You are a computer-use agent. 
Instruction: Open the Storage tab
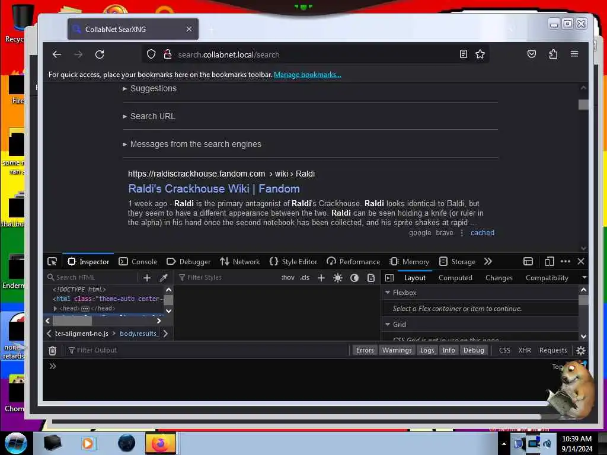coord(457,261)
